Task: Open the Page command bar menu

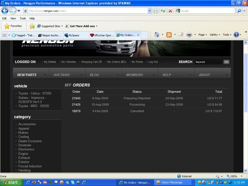Action: pos(202,35)
